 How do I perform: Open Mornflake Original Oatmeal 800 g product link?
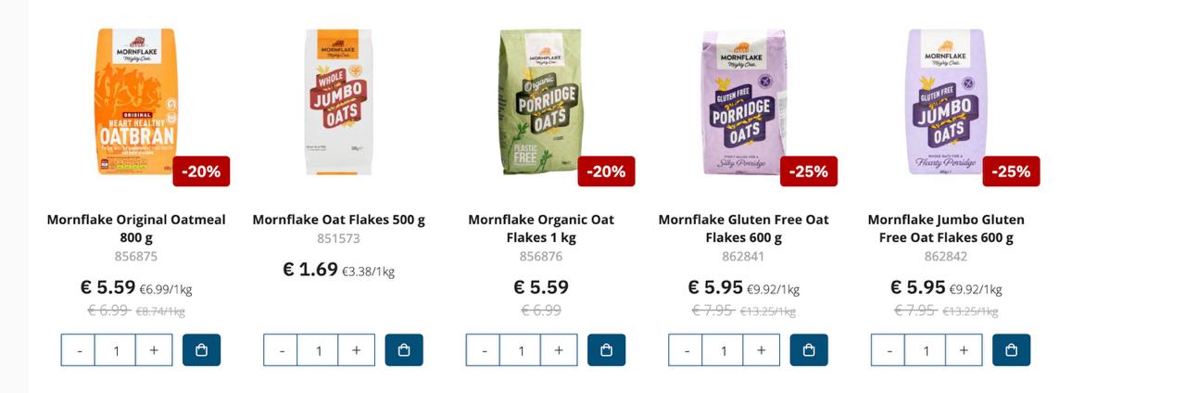click(x=136, y=228)
